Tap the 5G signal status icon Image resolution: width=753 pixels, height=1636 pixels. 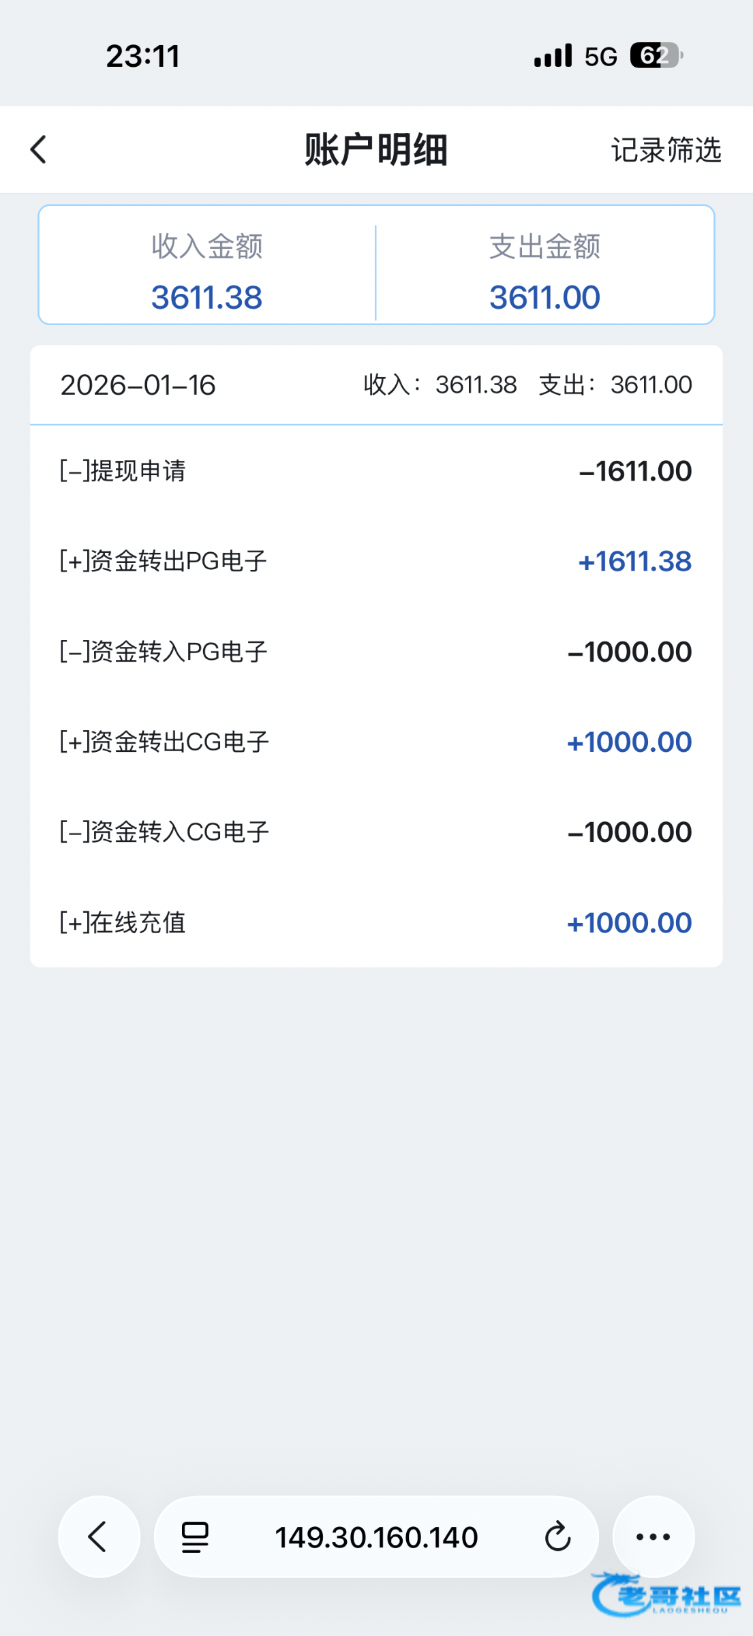[x=600, y=57]
